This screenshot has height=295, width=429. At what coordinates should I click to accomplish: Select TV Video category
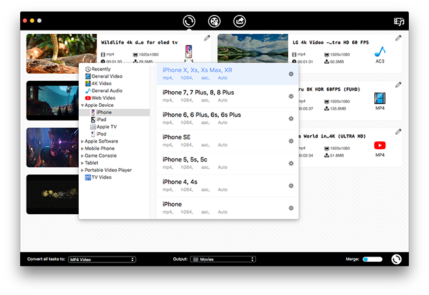(x=98, y=177)
